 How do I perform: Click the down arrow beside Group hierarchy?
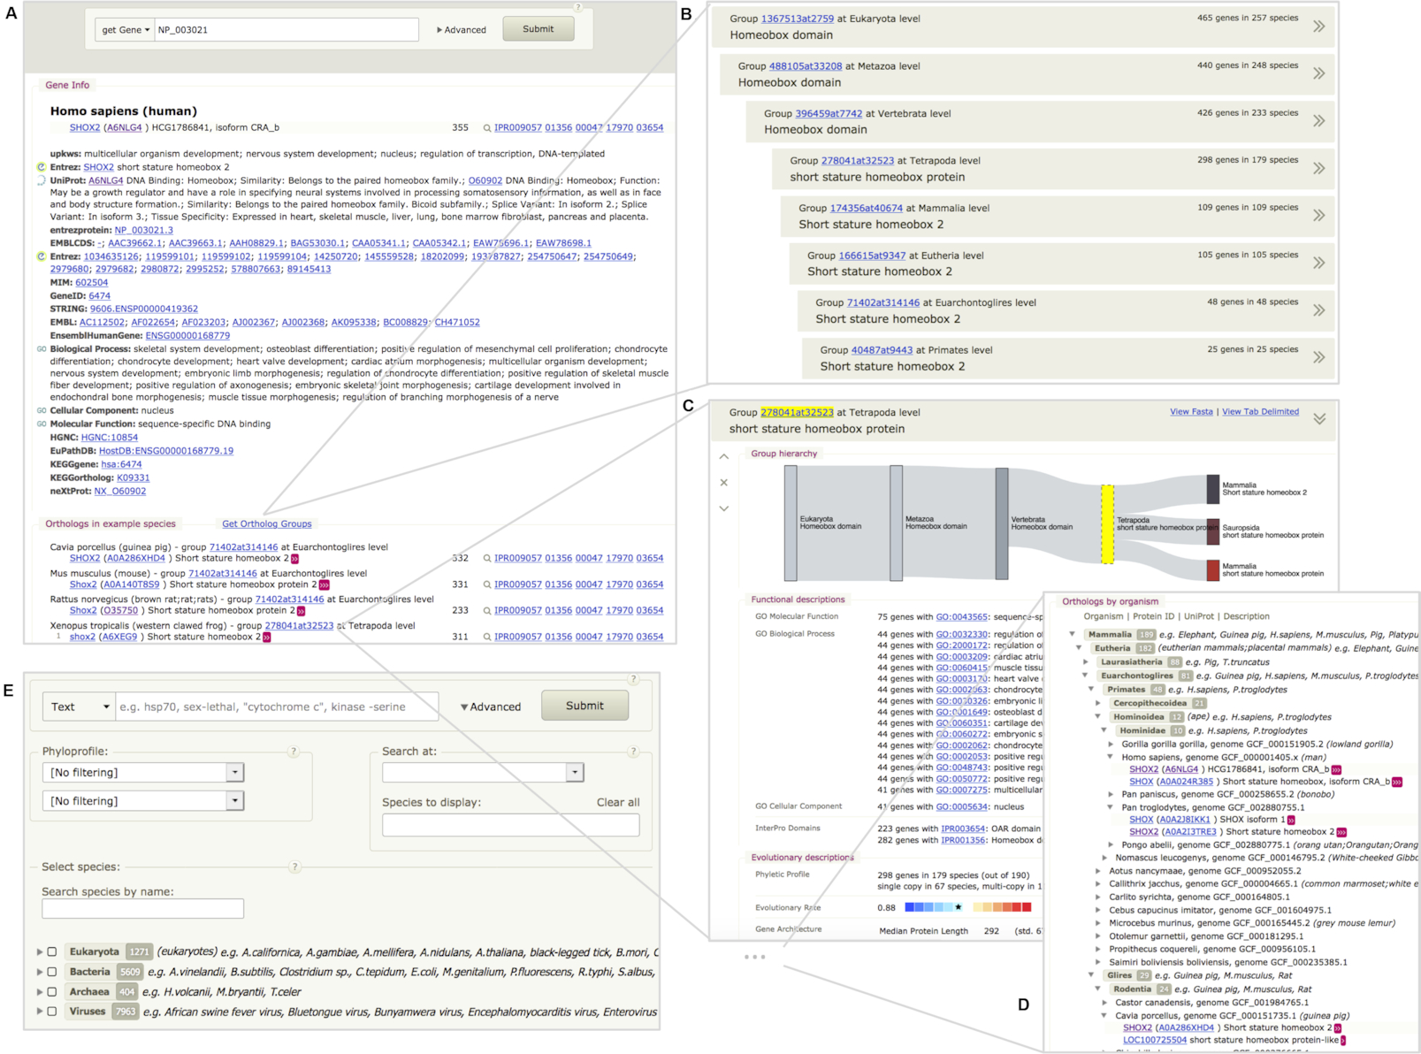coord(724,508)
